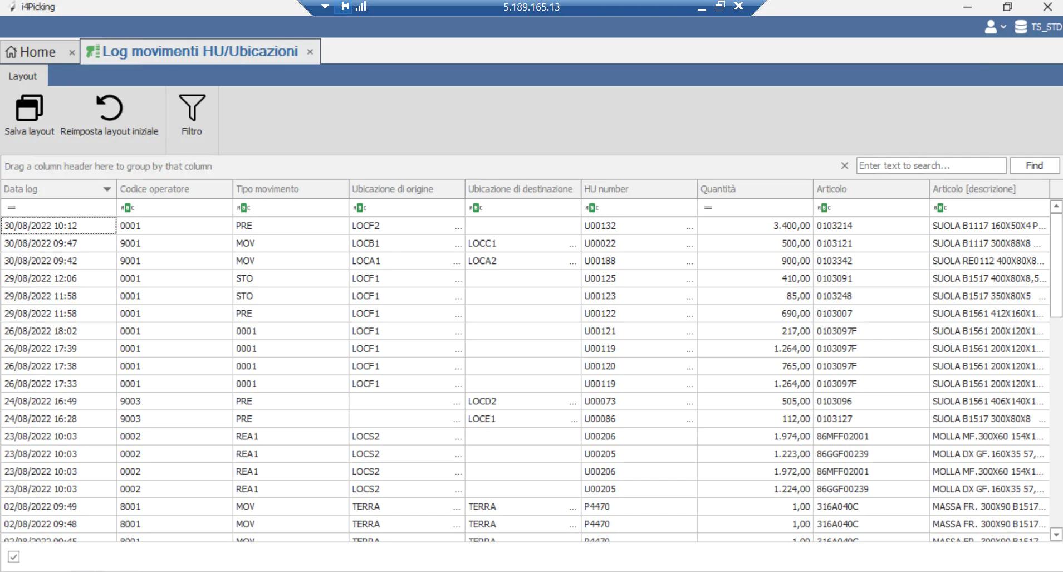The height and width of the screenshot is (572, 1063).
Task: Click Articolo [descrizione] filter operator icon
Action: point(940,208)
